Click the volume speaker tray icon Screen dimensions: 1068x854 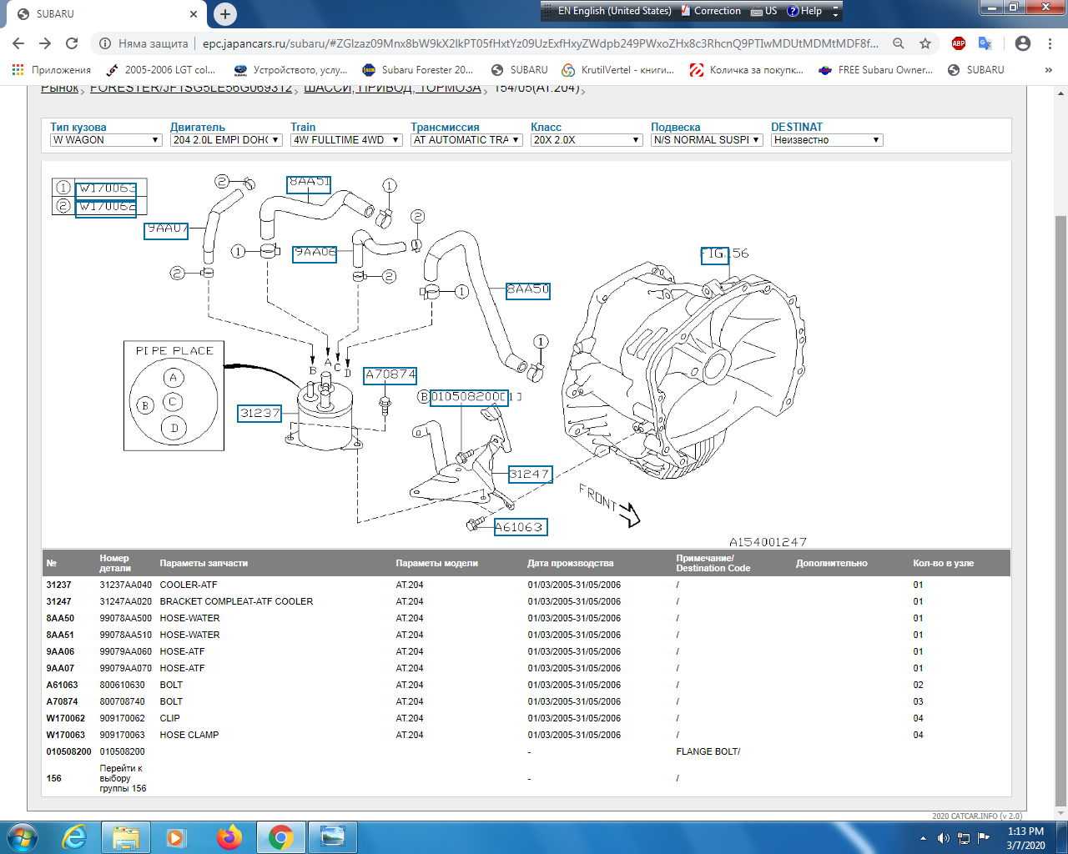(944, 838)
